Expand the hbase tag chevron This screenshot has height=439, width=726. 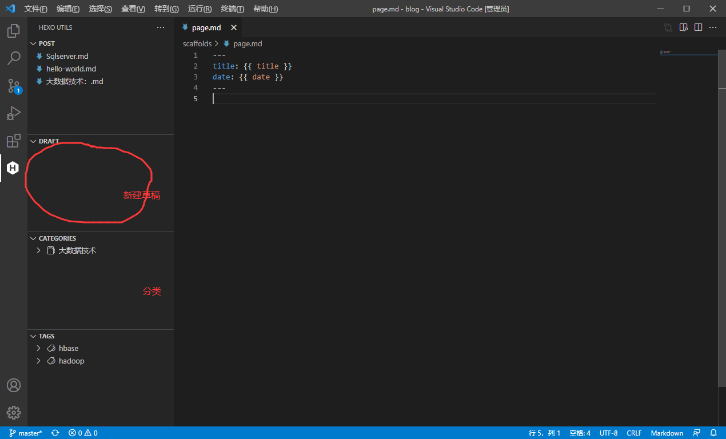pos(38,348)
